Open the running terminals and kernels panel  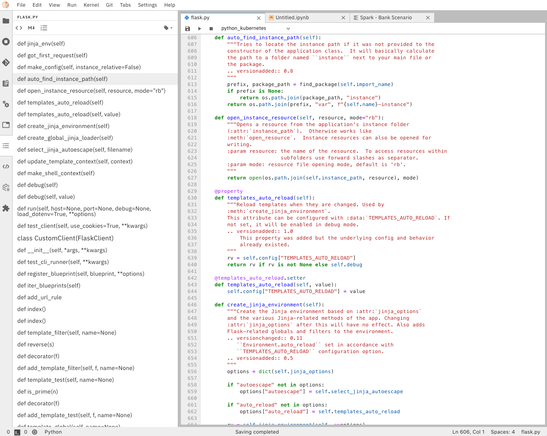pos(6,42)
